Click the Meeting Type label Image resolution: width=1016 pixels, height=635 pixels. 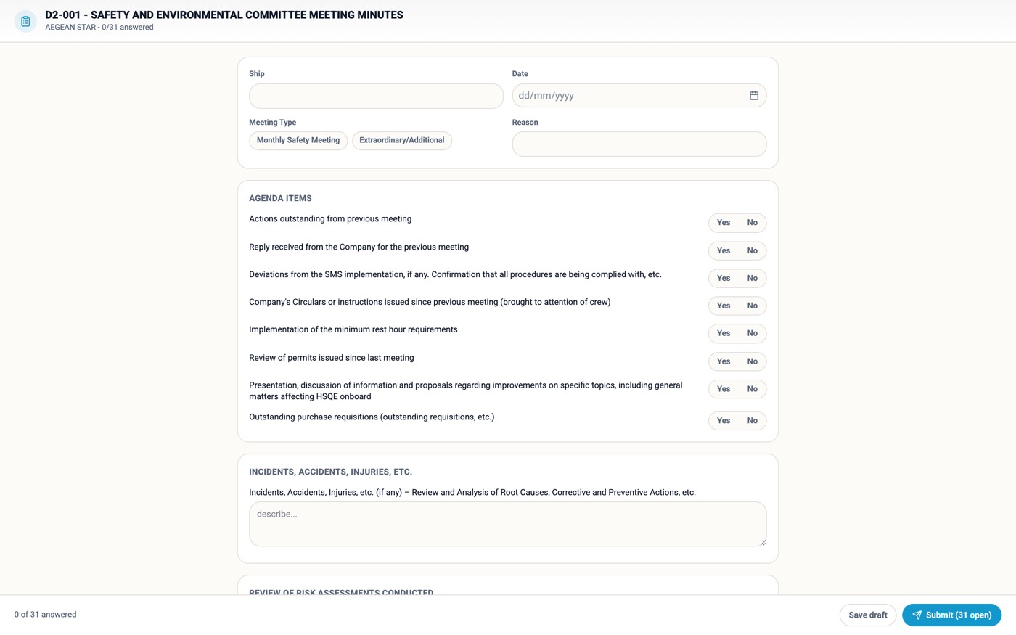272,123
